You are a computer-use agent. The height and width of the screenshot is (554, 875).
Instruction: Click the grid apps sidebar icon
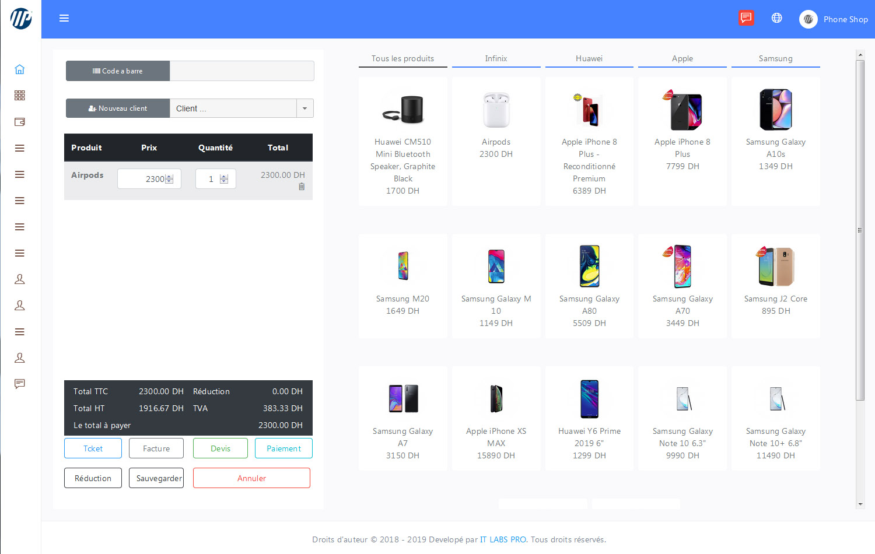[x=19, y=96]
